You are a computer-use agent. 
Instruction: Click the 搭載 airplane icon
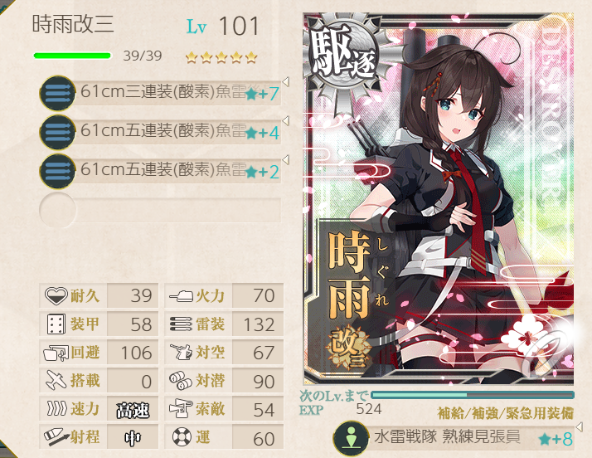56,380
